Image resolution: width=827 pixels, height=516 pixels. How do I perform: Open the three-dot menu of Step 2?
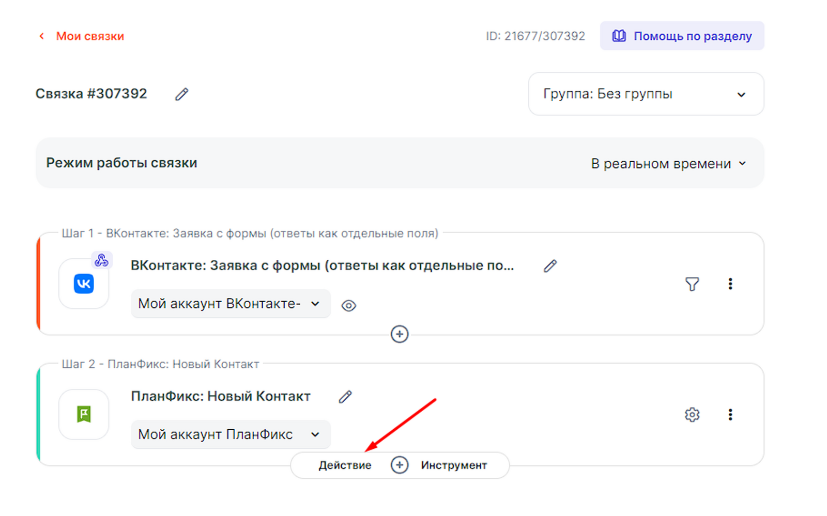pos(730,415)
